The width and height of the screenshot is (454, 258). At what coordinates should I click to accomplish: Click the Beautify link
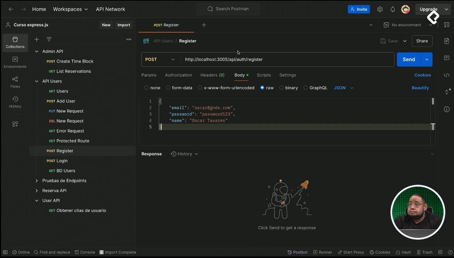(420, 88)
